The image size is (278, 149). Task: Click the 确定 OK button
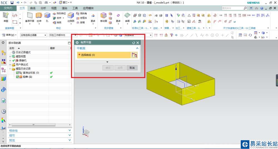pos(108,68)
